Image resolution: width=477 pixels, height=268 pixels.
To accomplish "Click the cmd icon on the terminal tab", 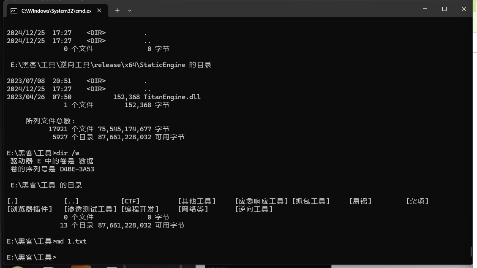I will (14, 10).
